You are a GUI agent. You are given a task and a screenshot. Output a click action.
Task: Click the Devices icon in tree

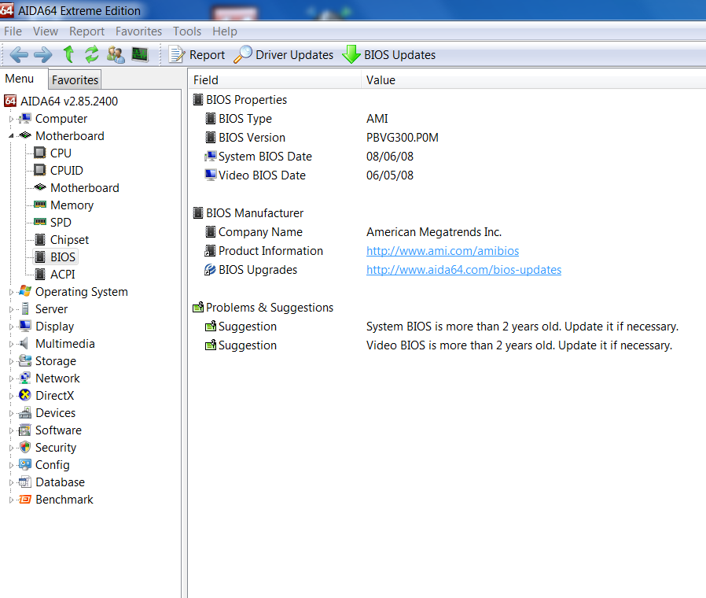tap(25, 412)
